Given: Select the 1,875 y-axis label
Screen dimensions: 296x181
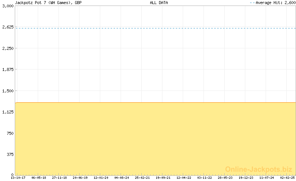Looking at the screenshot, I should [7, 69].
